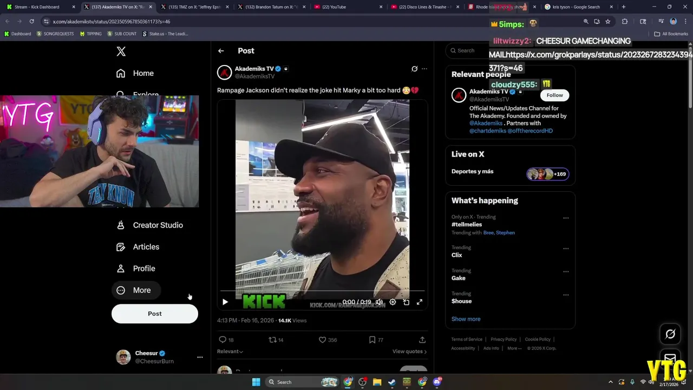The width and height of the screenshot is (693, 390).
Task: Play the Rampage Jackson video
Action: tap(225, 302)
